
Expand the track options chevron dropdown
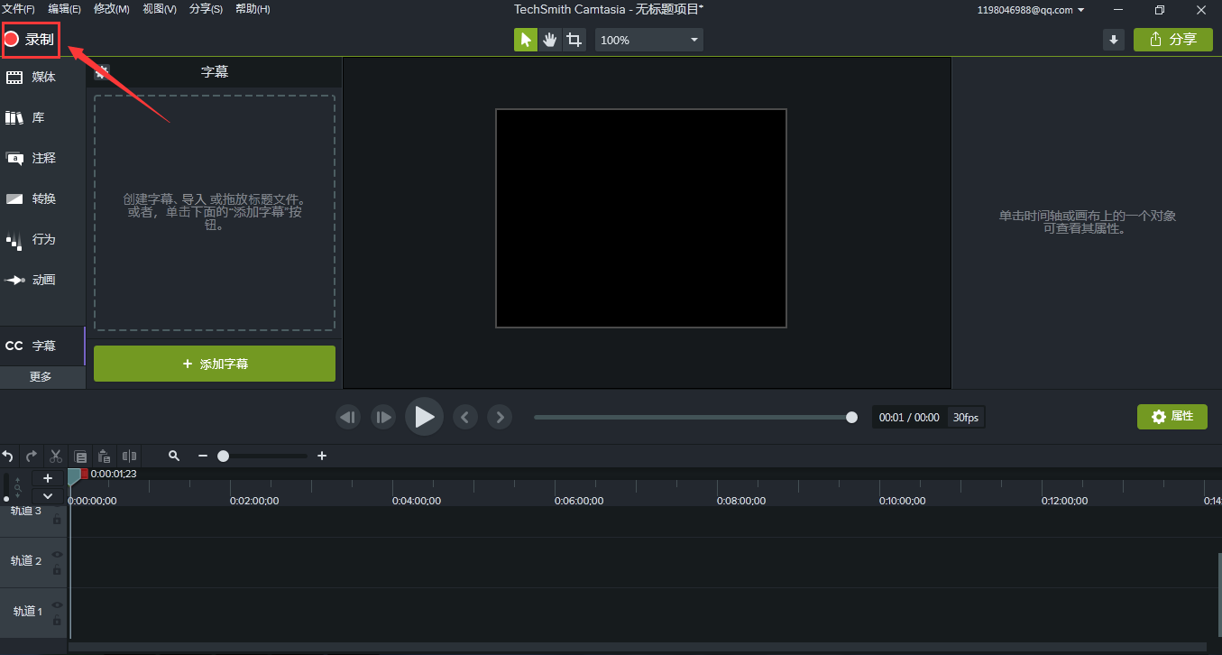point(48,495)
